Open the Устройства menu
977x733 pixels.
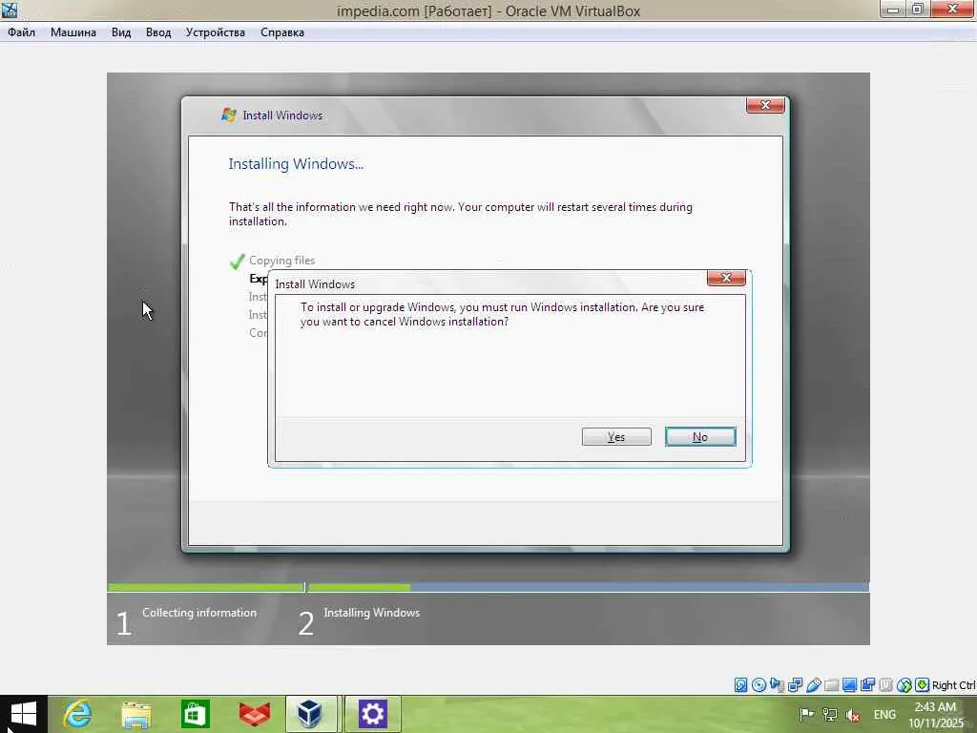tap(215, 32)
